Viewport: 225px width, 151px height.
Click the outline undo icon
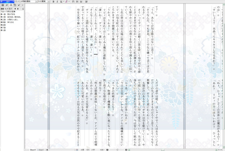tap(21, 9)
